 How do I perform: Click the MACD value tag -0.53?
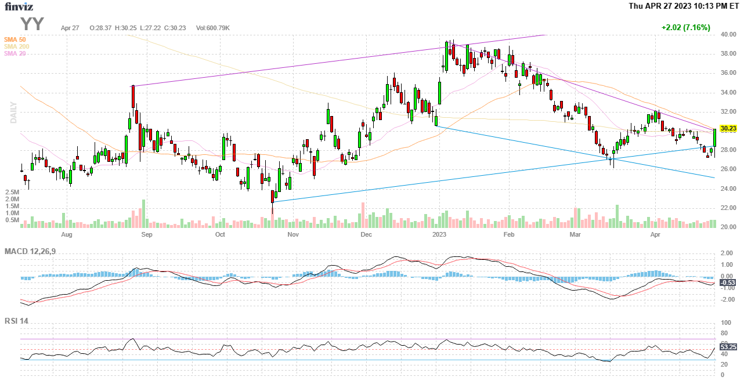[728, 282]
